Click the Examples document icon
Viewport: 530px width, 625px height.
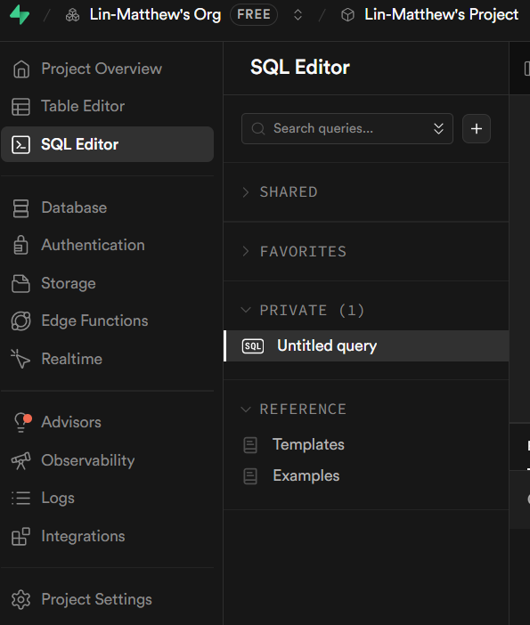click(250, 476)
